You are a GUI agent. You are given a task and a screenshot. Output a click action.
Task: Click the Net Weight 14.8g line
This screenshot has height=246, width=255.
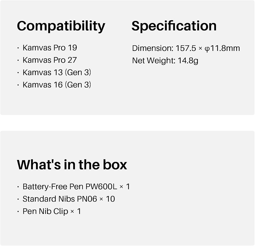pyautogui.click(x=165, y=61)
